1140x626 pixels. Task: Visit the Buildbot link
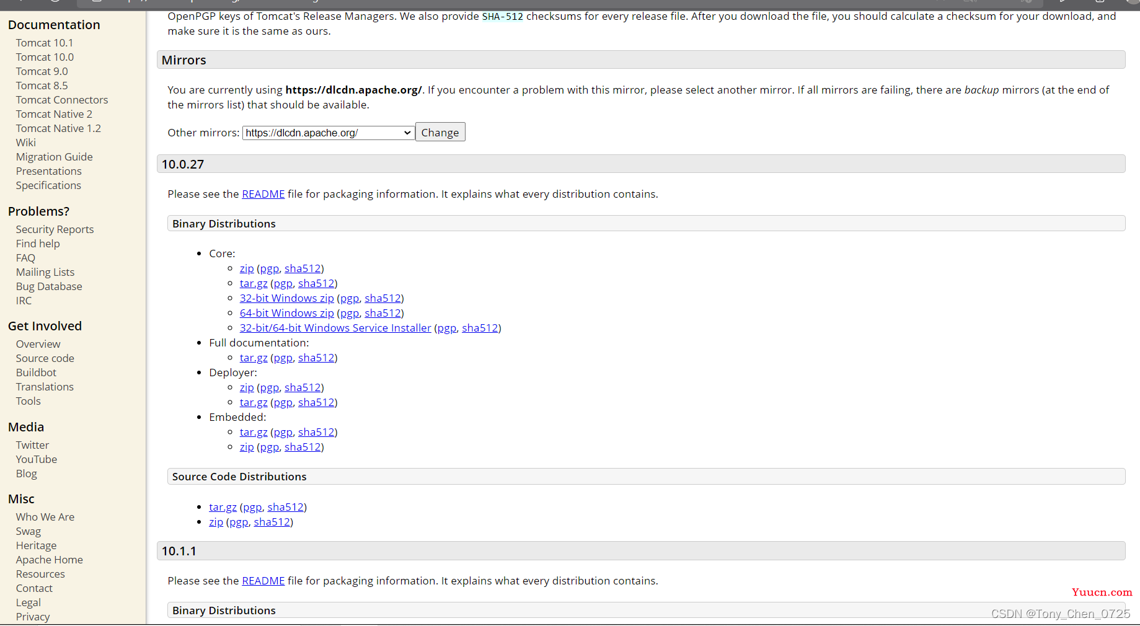tap(36, 373)
